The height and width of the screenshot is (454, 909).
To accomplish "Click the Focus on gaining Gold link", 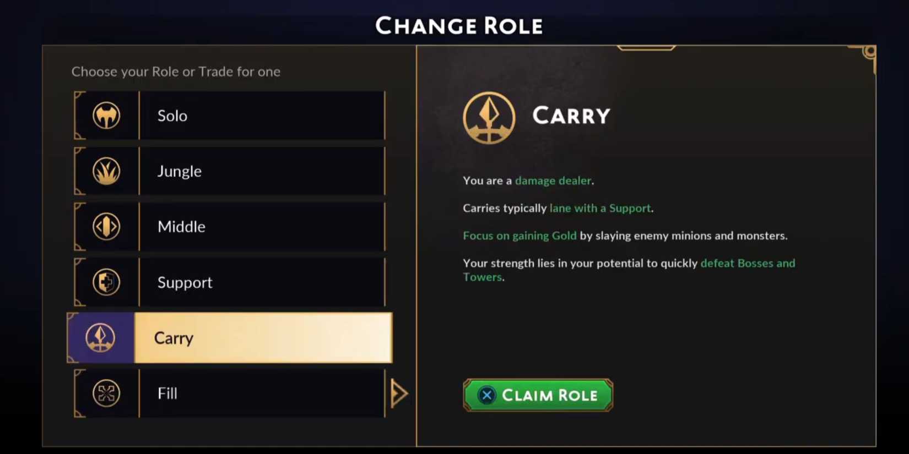I will tap(519, 236).
